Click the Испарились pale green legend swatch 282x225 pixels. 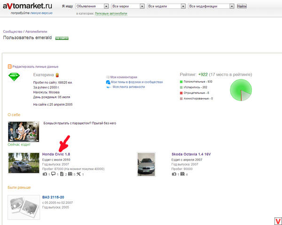pos(181,87)
